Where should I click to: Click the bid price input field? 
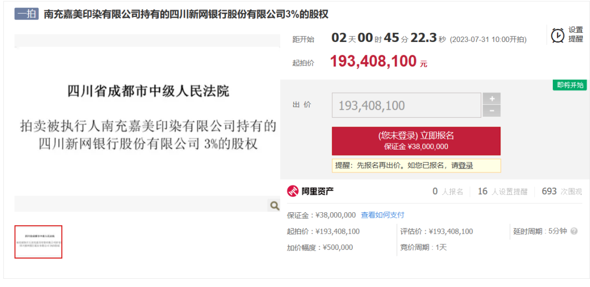click(406, 105)
